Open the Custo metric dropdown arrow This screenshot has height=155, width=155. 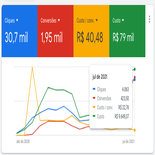[x=123, y=20]
